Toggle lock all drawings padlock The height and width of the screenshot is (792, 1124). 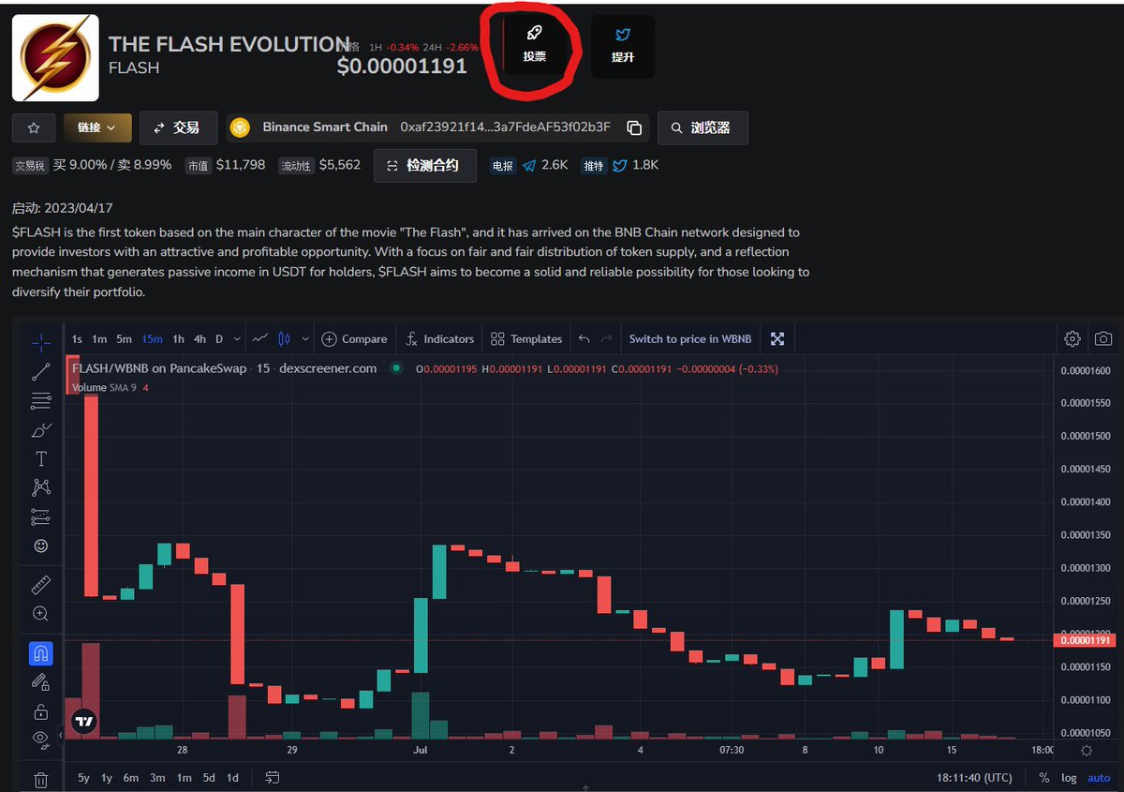tap(41, 710)
